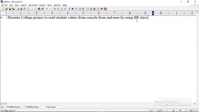Viewport: 199px width, 112px height.
Task: Click the context Help arrow-question icon
Action: [102, 9]
